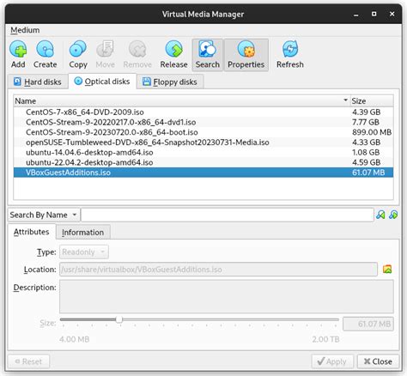Click the Close button at bottom

pyautogui.click(x=378, y=361)
